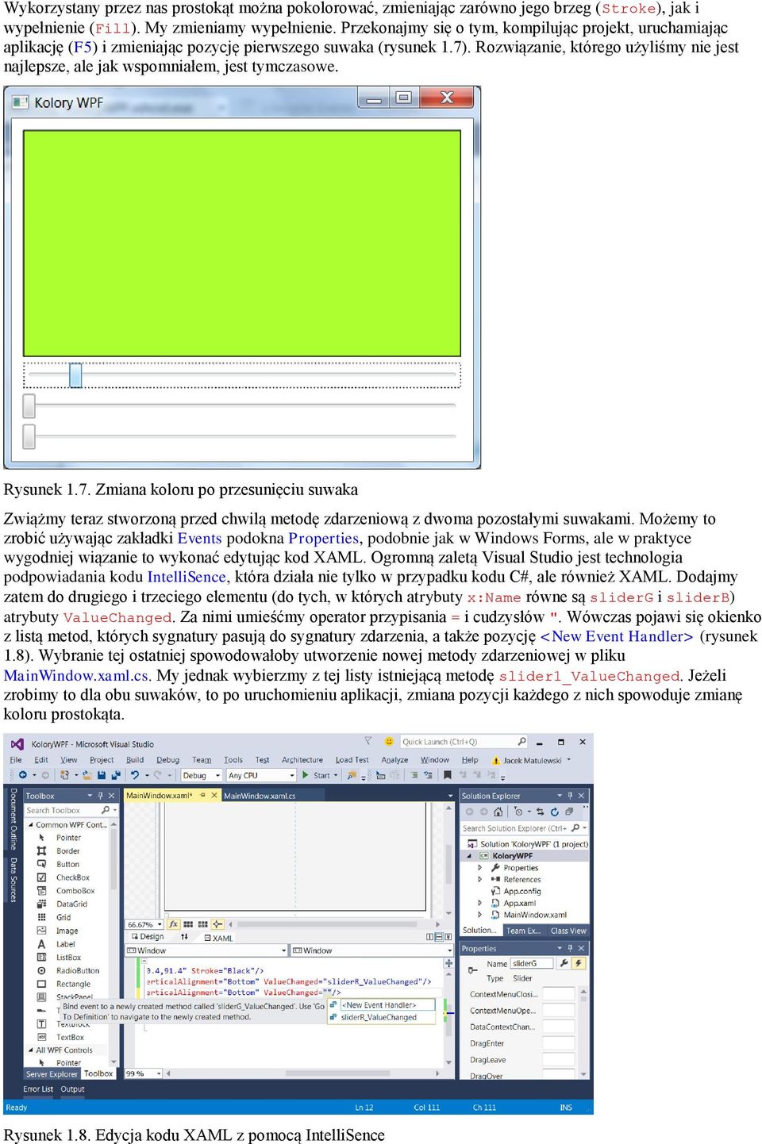Select the Pointer tool under Common WPF Controls

click(x=68, y=838)
